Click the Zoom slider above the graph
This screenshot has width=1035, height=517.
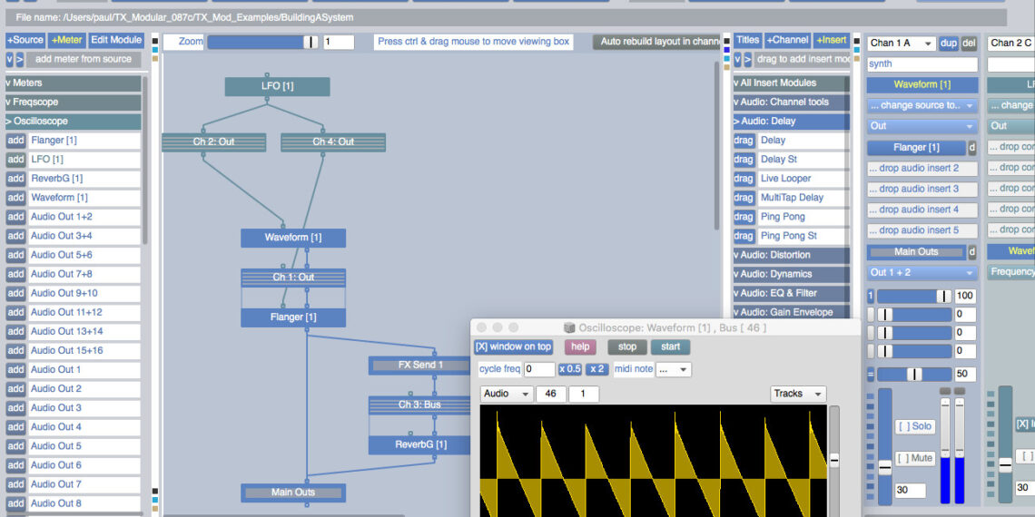click(263, 42)
